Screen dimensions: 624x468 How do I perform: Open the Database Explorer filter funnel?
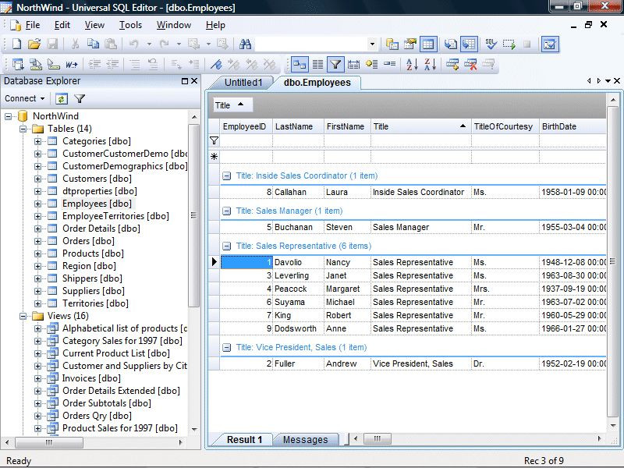[x=80, y=98]
